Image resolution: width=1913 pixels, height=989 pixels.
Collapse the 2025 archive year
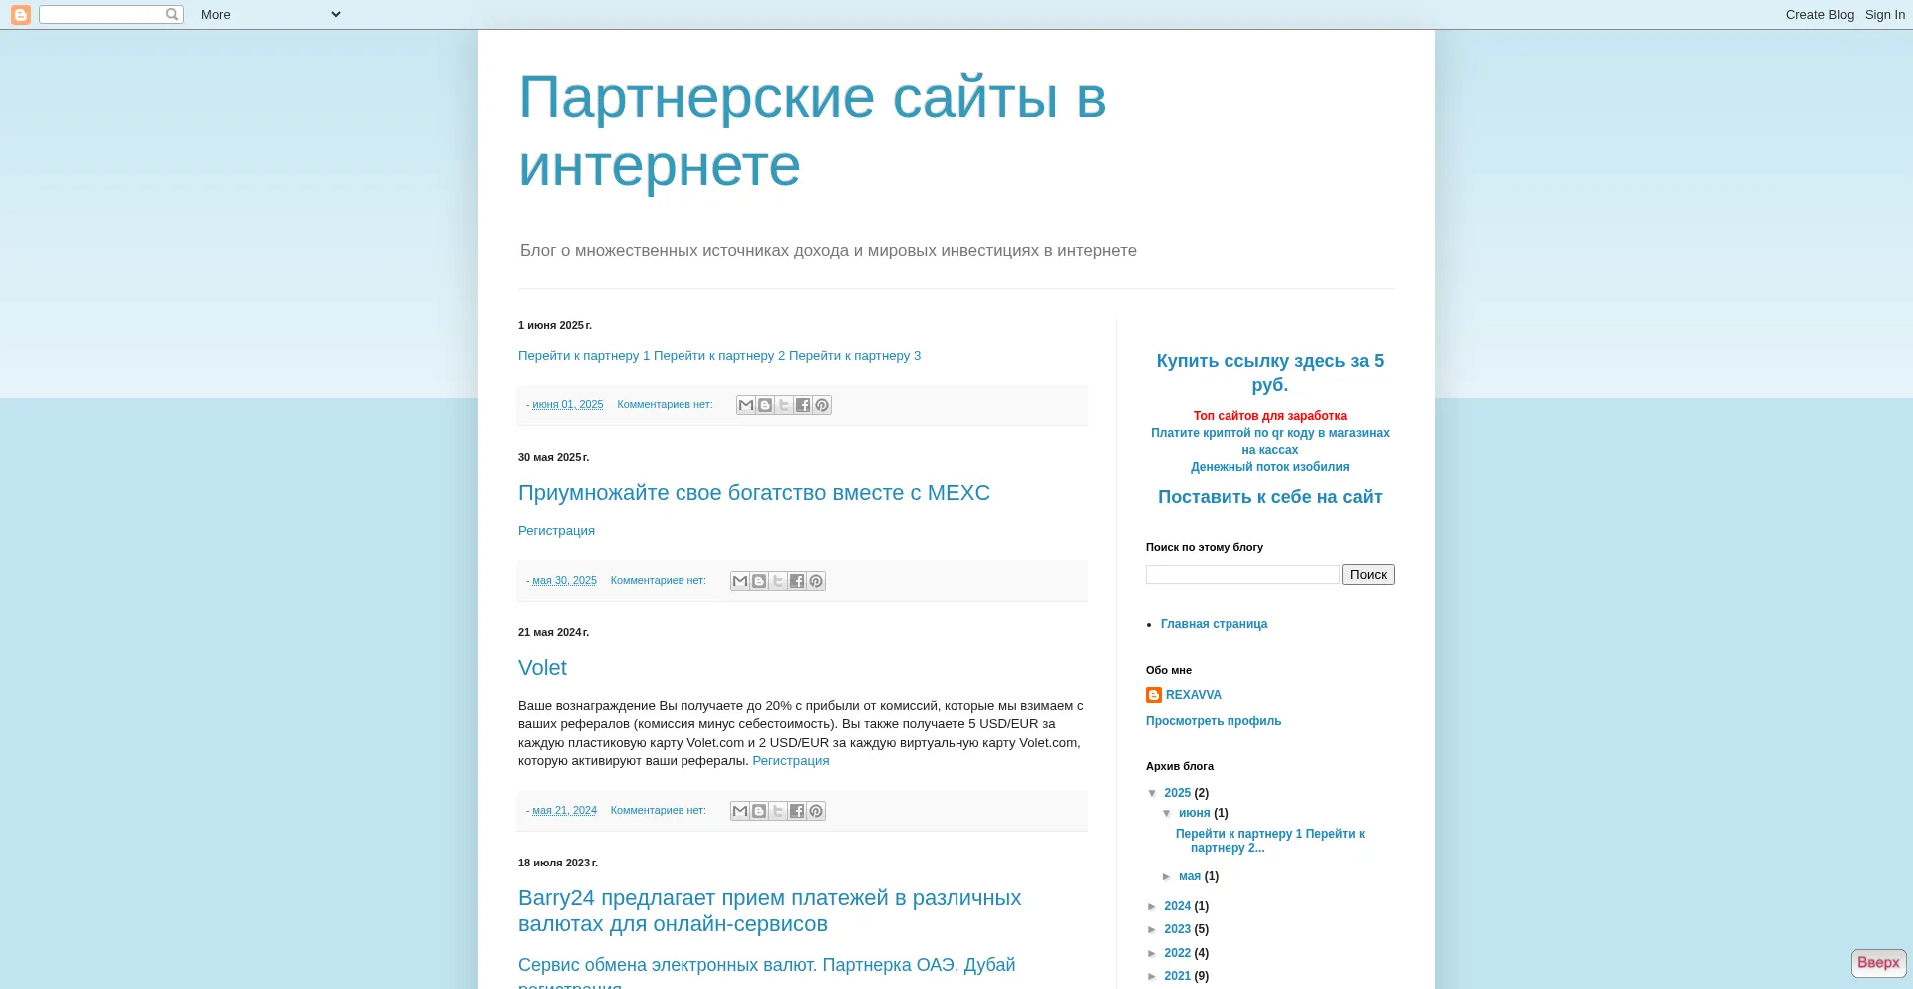pos(1153,794)
